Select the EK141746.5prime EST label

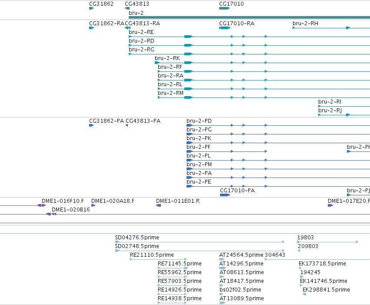pos(323,281)
